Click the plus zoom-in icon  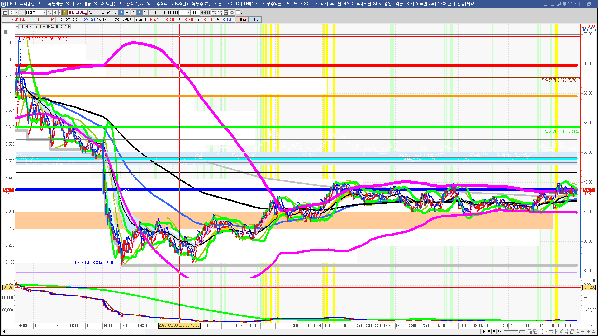coord(588,331)
